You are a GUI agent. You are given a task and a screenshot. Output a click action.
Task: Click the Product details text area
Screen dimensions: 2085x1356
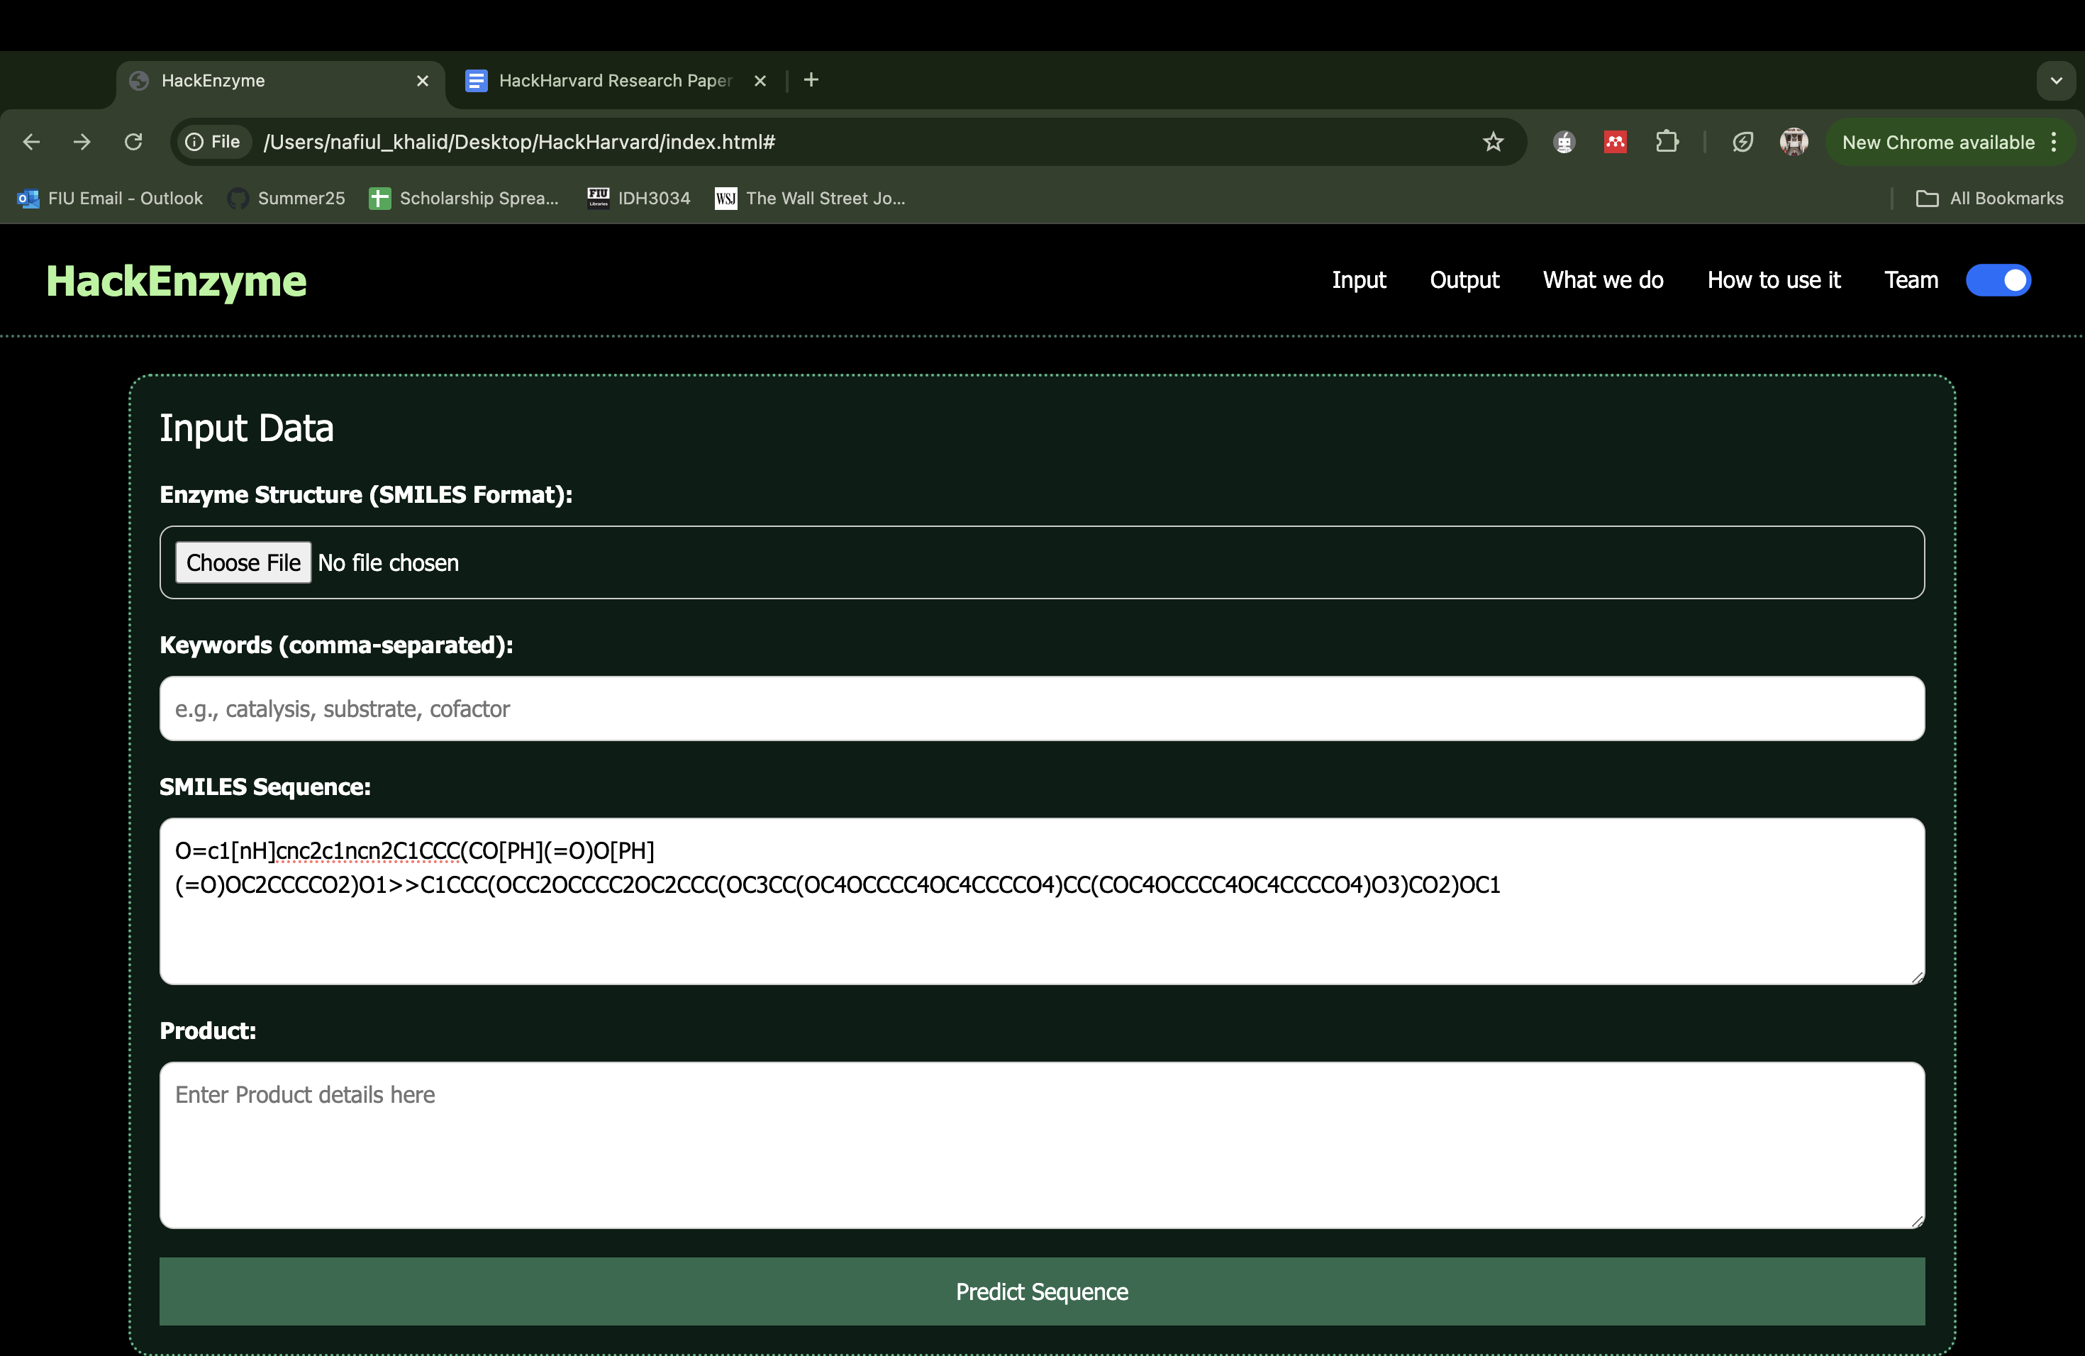pos(1042,1145)
